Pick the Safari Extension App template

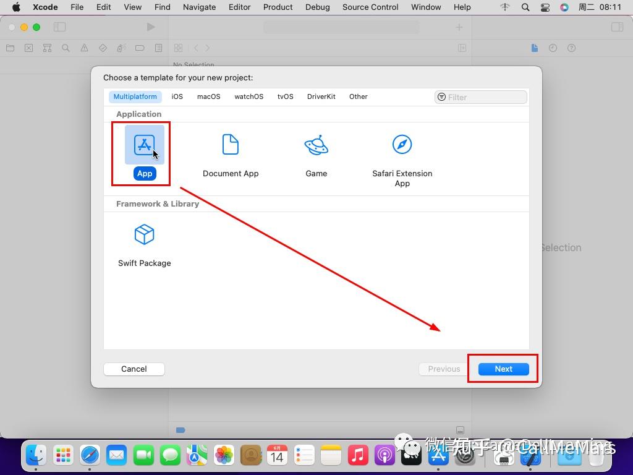[402, 160]
